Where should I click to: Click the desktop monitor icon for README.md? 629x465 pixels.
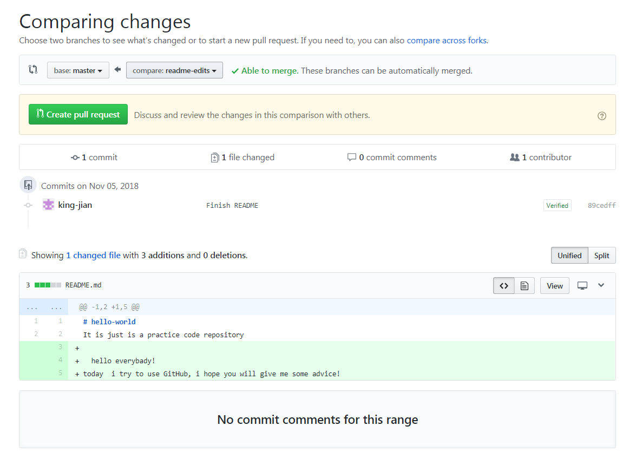[x=582, y=286]
